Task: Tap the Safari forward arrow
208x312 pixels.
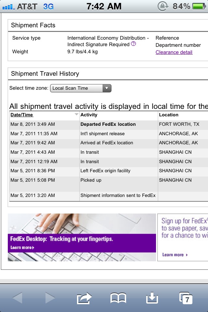Action: point(50,298)
